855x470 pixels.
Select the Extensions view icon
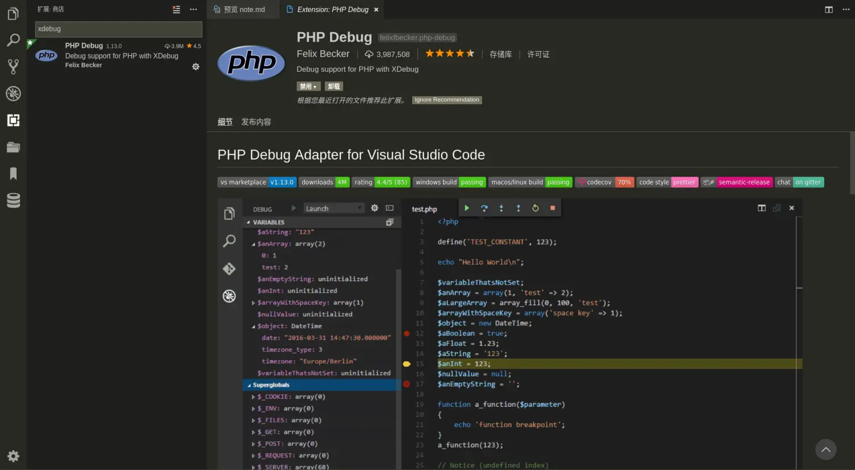[13, 120]
